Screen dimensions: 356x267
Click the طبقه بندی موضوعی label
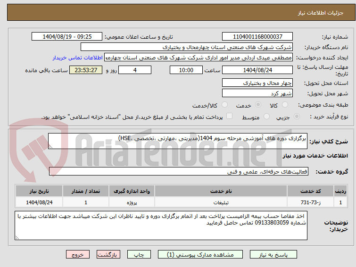tap(323, 105)
